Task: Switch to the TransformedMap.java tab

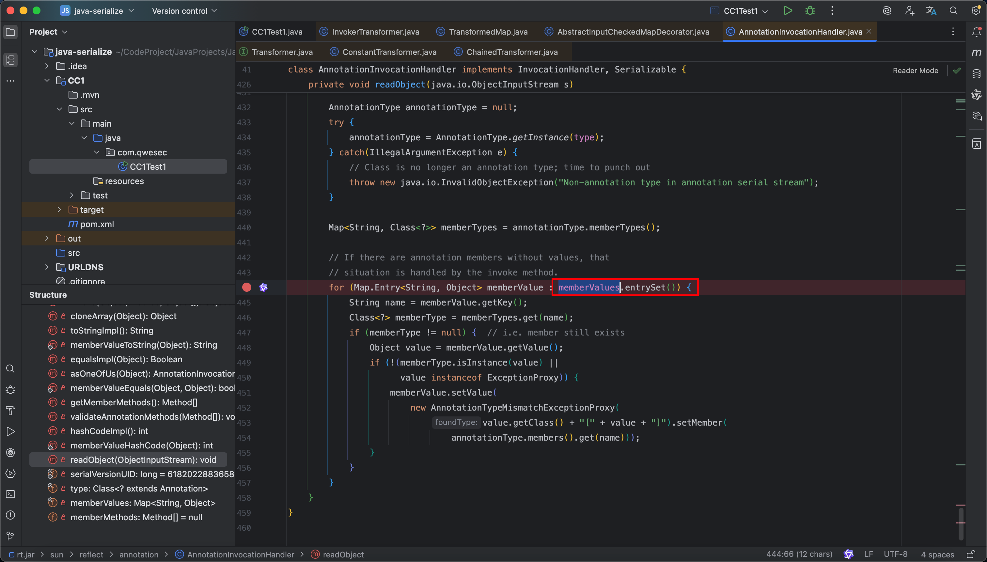Action: 488,32
